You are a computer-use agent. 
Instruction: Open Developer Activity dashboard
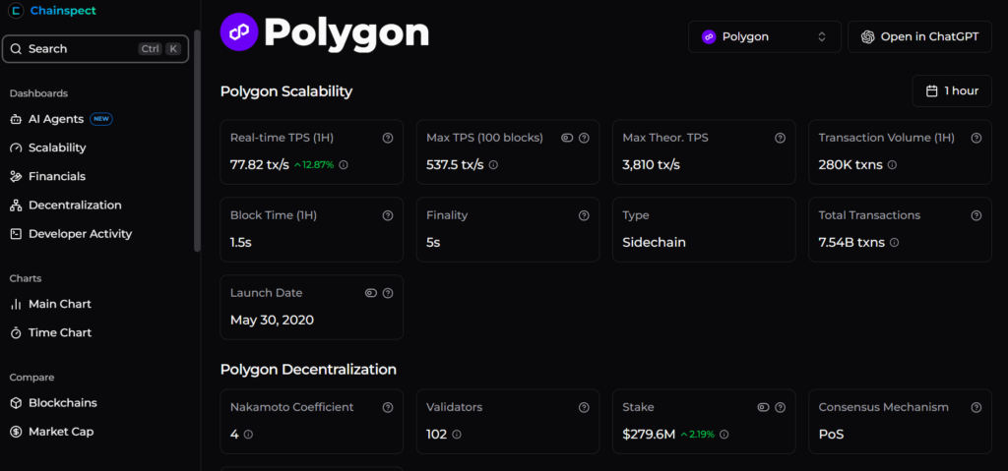pos(81,234)
